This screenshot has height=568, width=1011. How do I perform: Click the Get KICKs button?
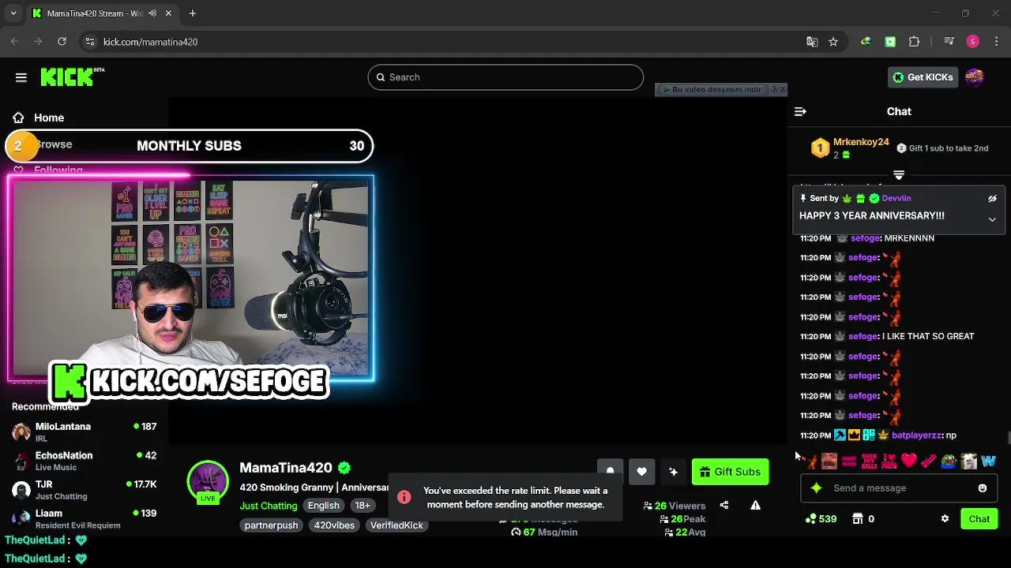tap(923, 77)
